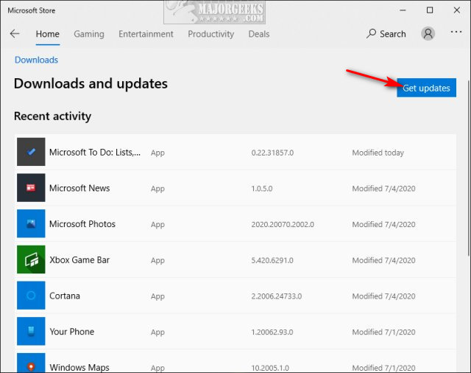471x373 pixels.
Task: Click version 2.2006.24733.0 text
Action: click(277, 296)
